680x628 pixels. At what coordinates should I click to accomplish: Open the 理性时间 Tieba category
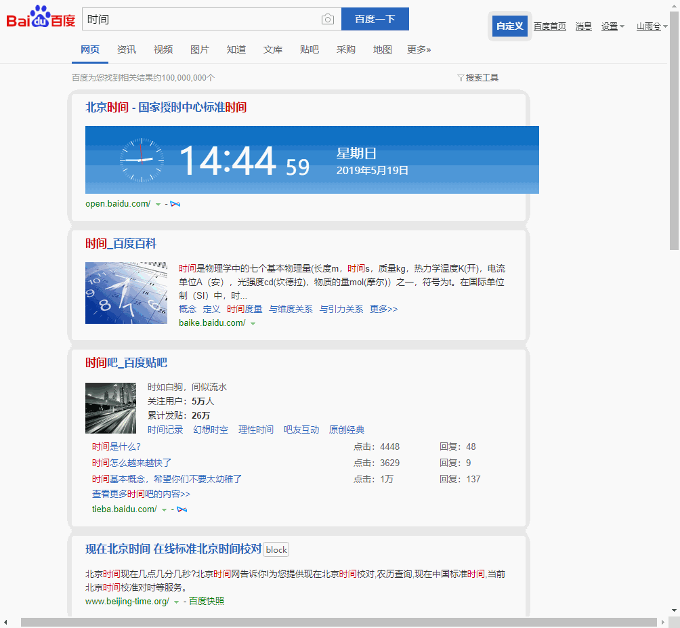pos(256,430)
